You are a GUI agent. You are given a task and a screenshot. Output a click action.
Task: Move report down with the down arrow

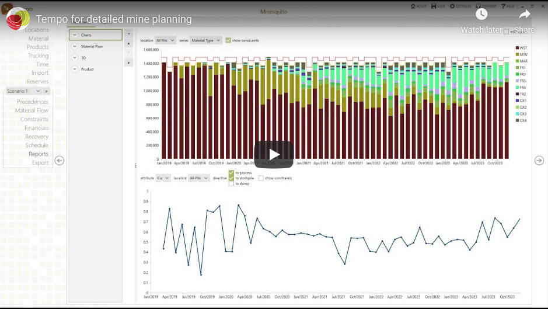(128, 63)
